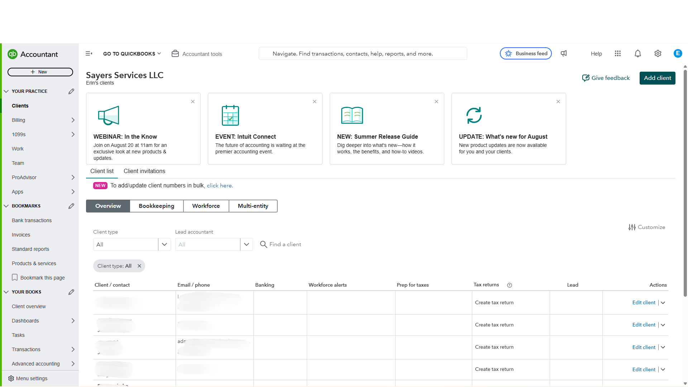The height and width of the screenshot is (387, 688).
Task: Click the page vertical scrollbar
Action: point(685,183)
